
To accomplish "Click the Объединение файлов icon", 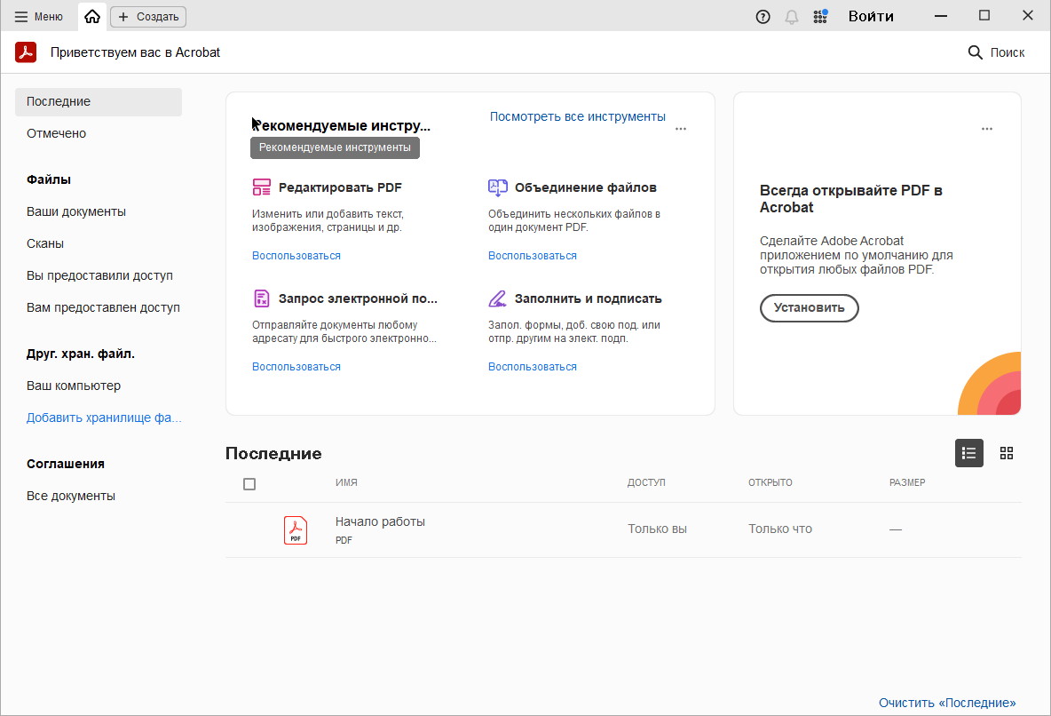I will (x=497, y=187).
